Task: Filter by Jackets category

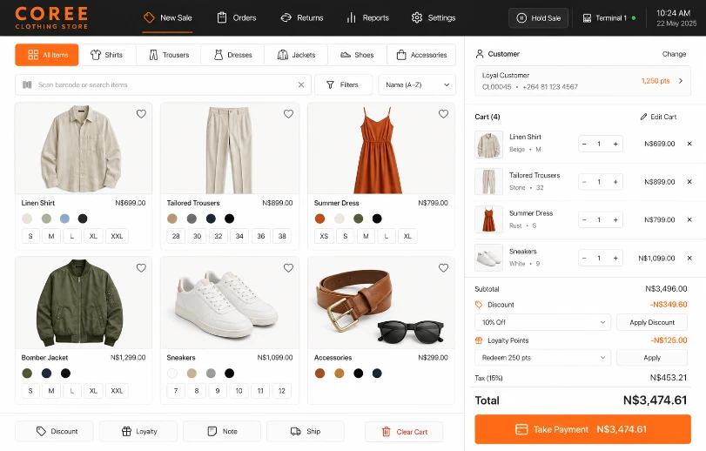Action: (296, 55)
